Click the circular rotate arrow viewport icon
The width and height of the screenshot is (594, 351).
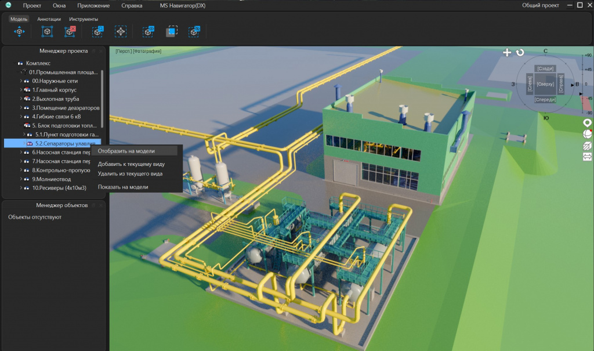click(520, 52)
